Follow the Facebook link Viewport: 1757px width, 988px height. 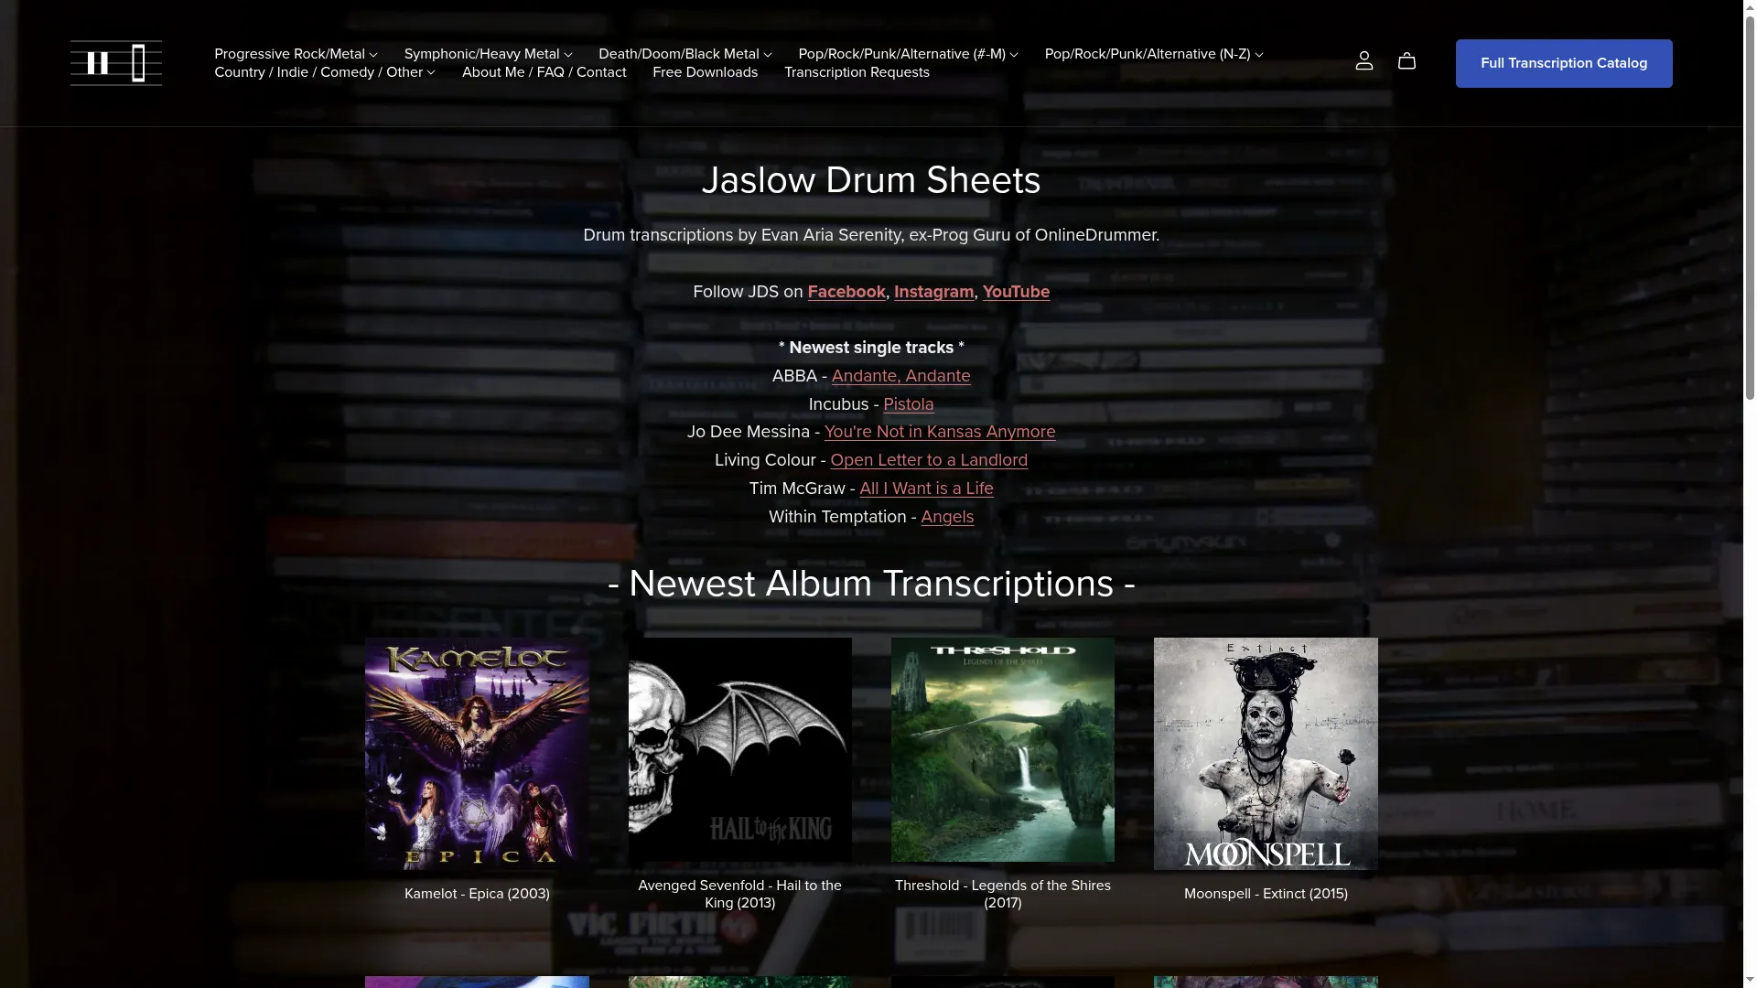(x=846, y=292)
